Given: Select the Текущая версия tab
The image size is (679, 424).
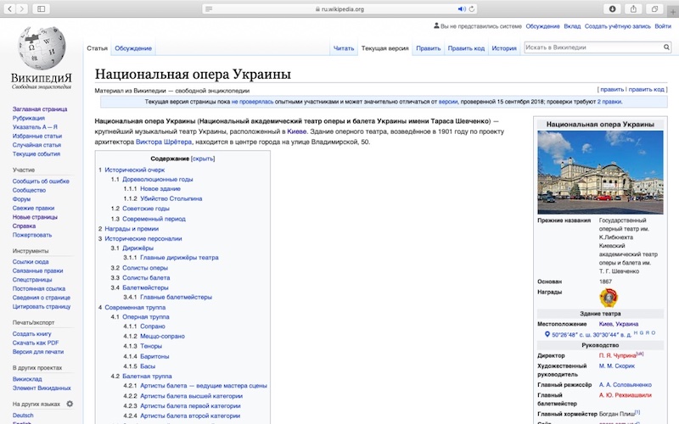Looking at the screenshot, I should pos(385,48).
